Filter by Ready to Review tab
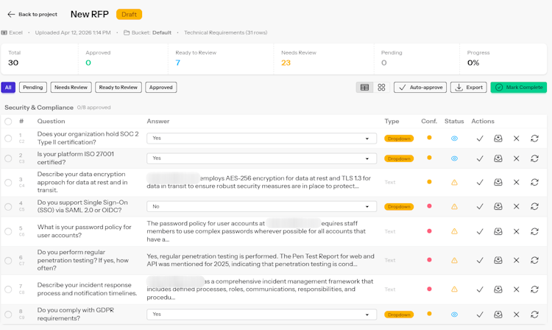Viewport: 552px width, 330px height. pos(118,88)
